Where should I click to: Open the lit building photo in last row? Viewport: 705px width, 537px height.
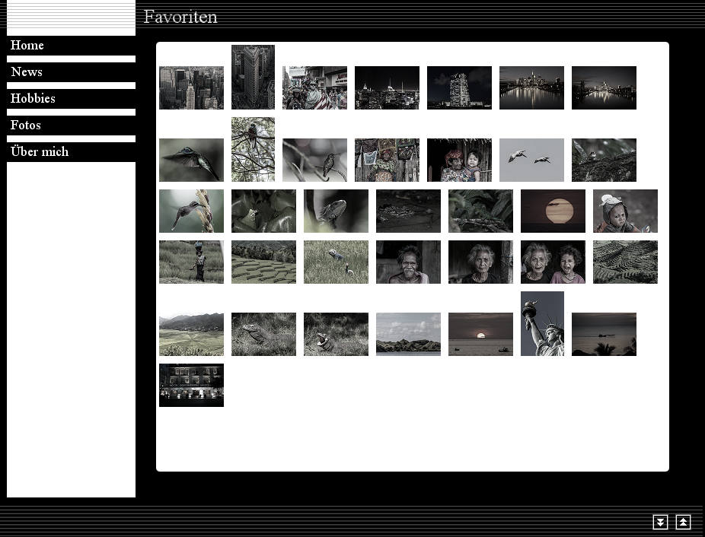pos(191,385)
